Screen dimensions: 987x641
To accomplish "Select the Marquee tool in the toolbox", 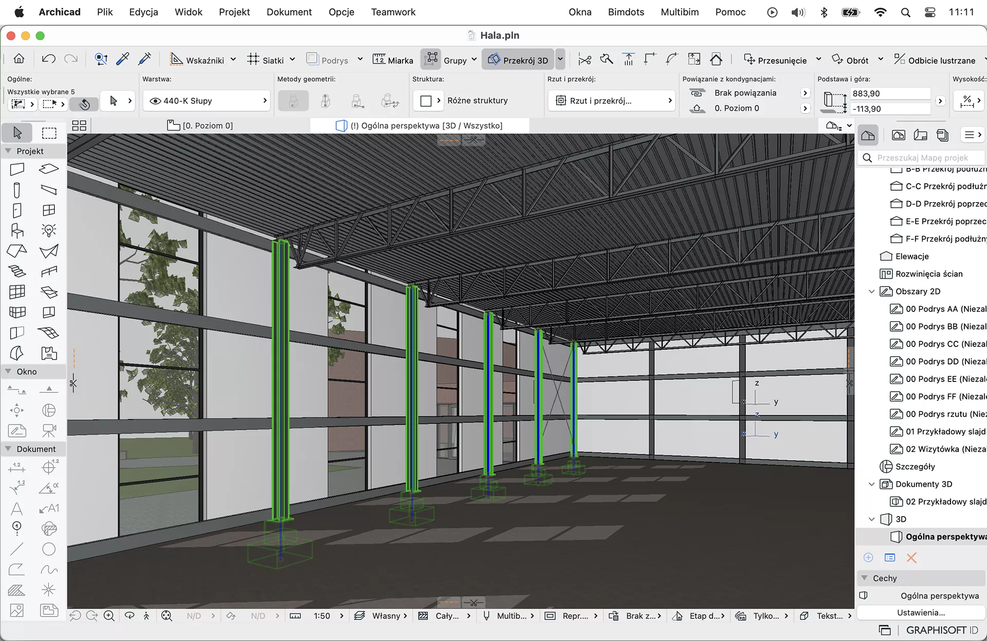I will tap(49, 133).
